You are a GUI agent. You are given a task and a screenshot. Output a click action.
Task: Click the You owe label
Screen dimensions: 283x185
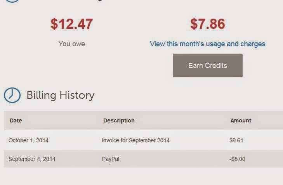pos(72,44)
